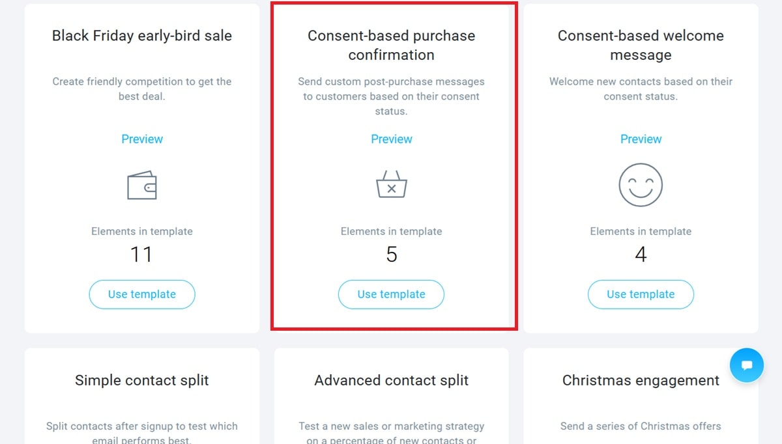The width and height of the screenshot is (782, 444).
Task: Click the smiley face icon on welcome template
Action: tap(641, 184)
